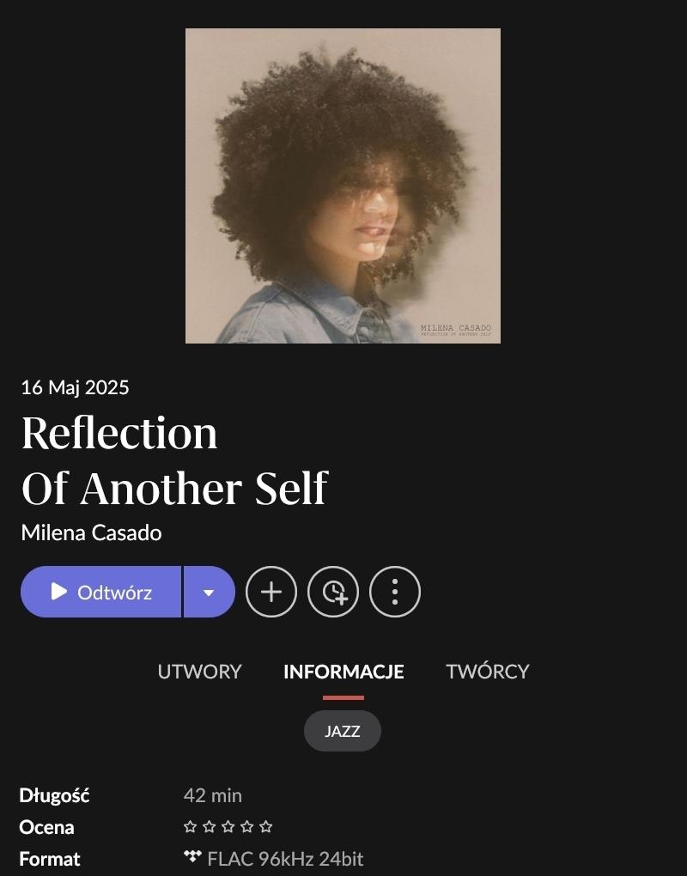Viewport: 687px width, 876px height.
Task: Click the play triangle icon in Odtwórz
Action: [x=58, y=591]
